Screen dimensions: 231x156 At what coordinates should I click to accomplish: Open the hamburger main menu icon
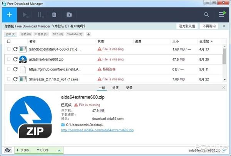tap(222, 15)
